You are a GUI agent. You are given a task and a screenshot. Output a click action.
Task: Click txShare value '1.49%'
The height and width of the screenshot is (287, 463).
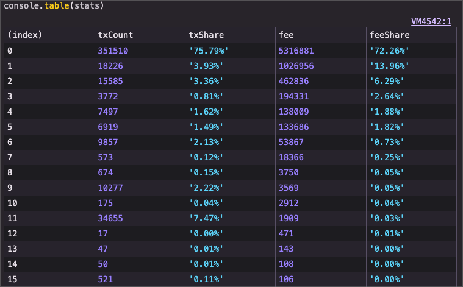click(x=206, y=127)
